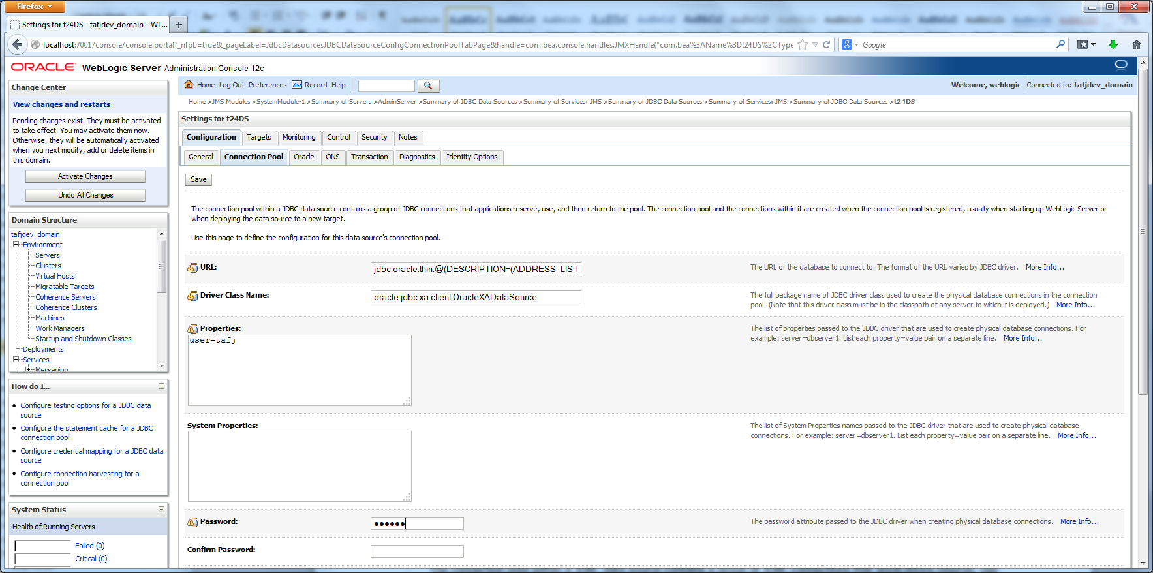Reload the page with refresh icon
The image size is (1153, 573).
pyautogui.click(x=826, y=44)
